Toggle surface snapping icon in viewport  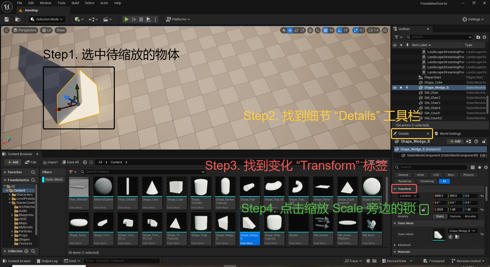317,30
